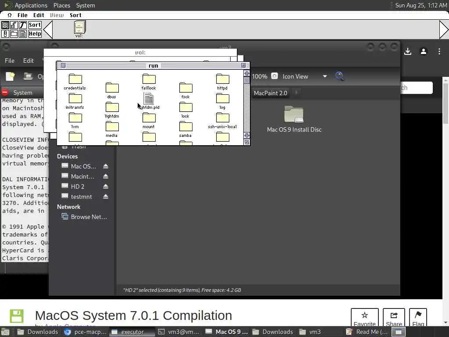449x337 pixels.
Task: Click the run window zoom box
Action: pyautogui.click(x=243, y=66)
